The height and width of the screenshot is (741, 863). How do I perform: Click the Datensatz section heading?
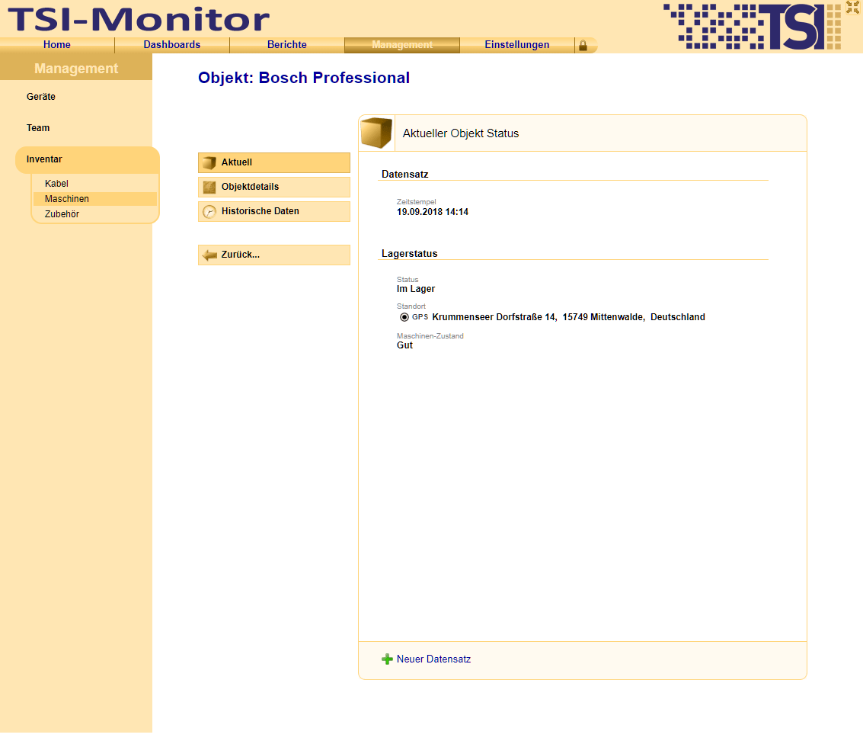(x=404, y=175)
